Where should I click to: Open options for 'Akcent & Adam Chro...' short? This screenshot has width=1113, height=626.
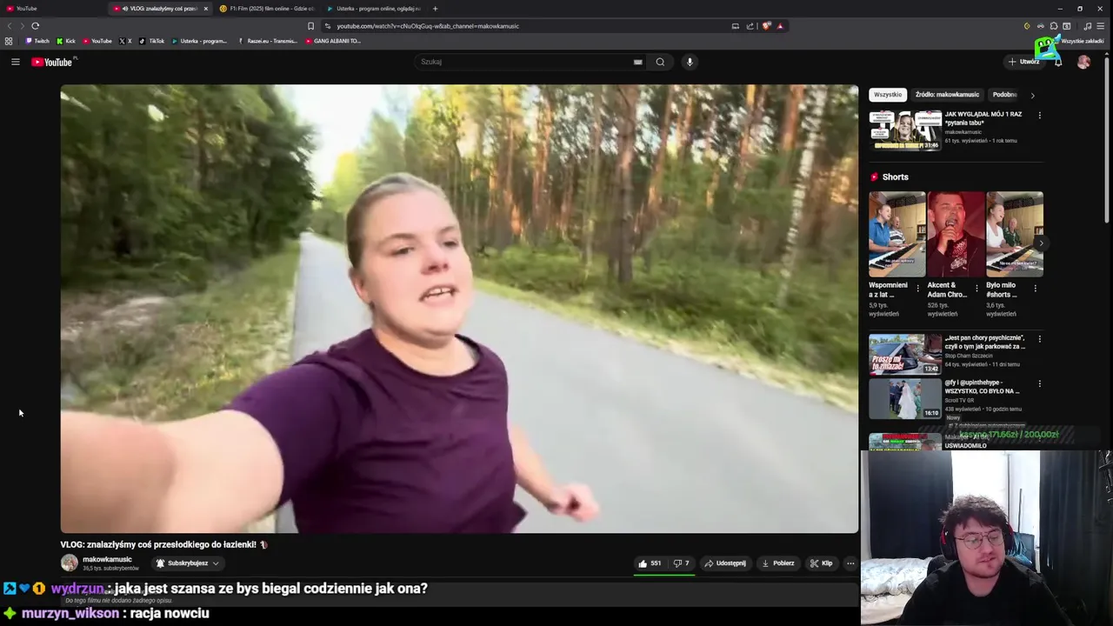click(x=976, y=288)
